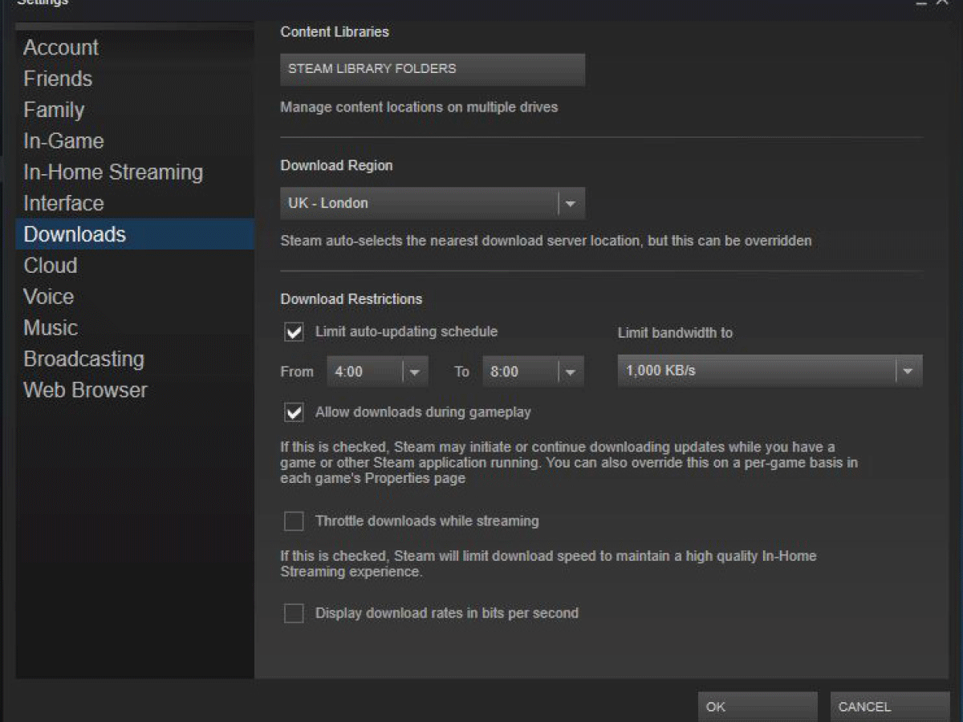Click the Limit bandwidth dropdown arrow
Viewport: 963px width, 722px height.
(x=908, y=371)
